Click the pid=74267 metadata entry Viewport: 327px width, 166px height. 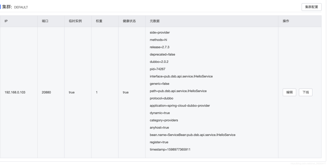157,69
